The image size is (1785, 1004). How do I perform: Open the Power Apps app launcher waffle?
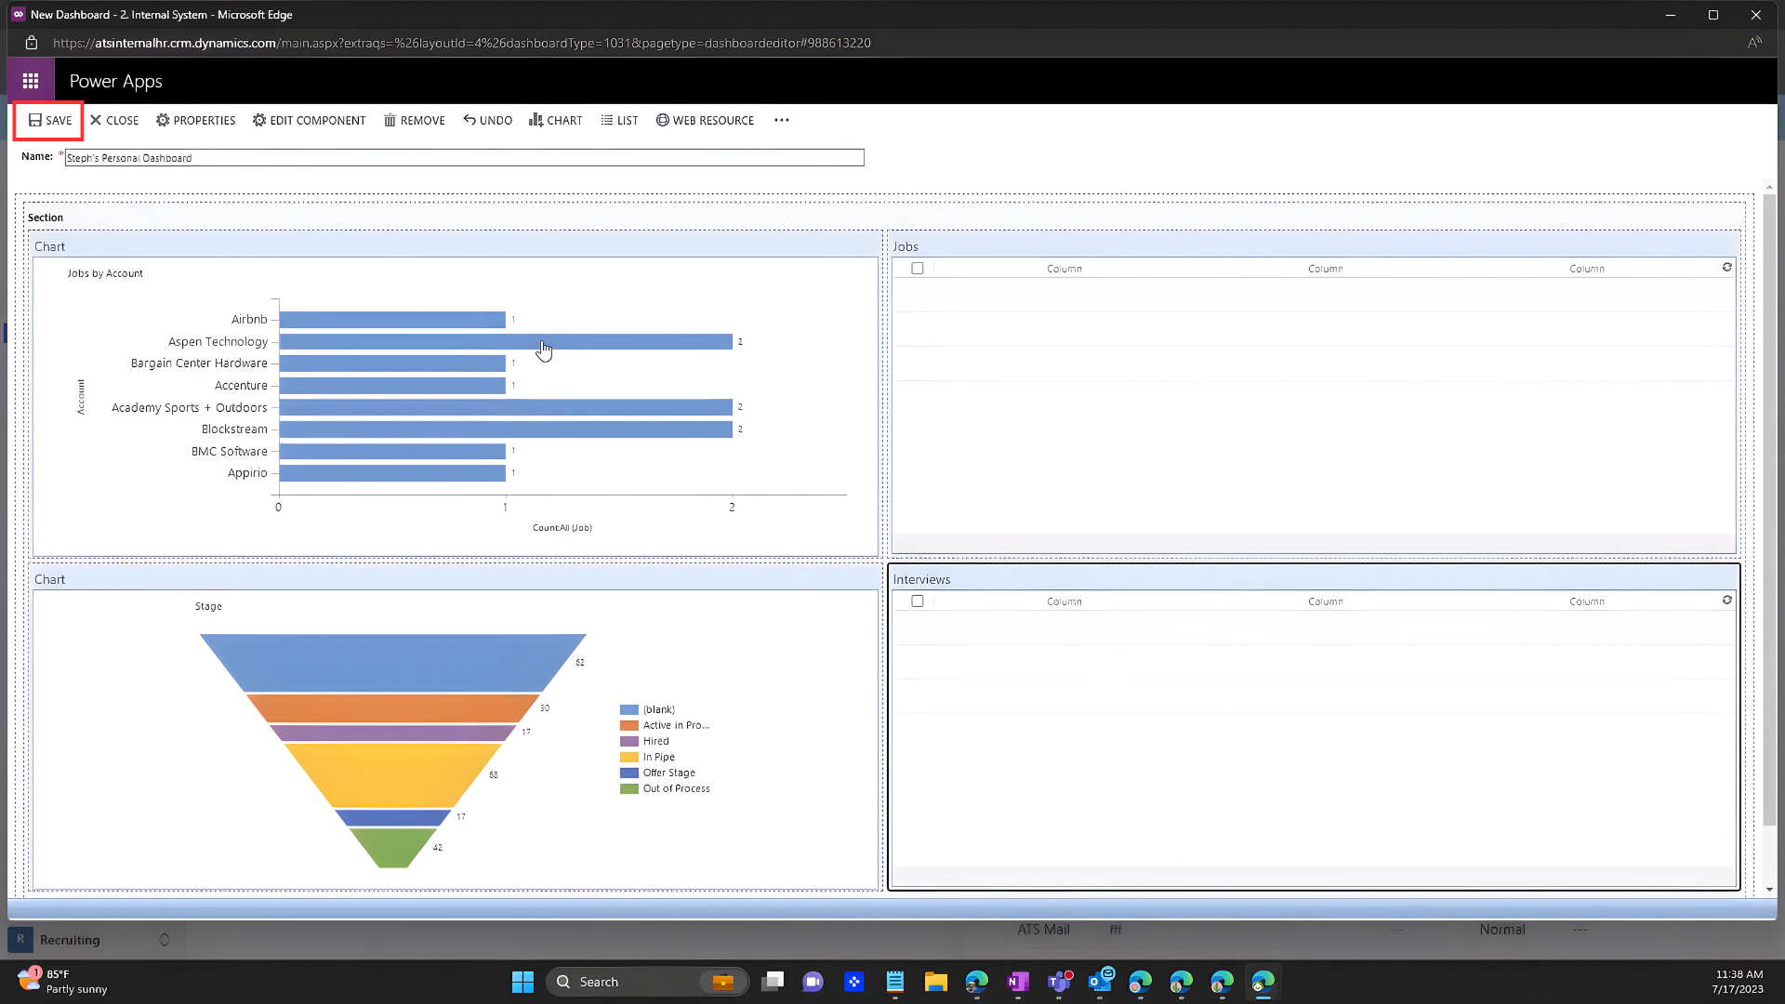click(x=31, y=81)
